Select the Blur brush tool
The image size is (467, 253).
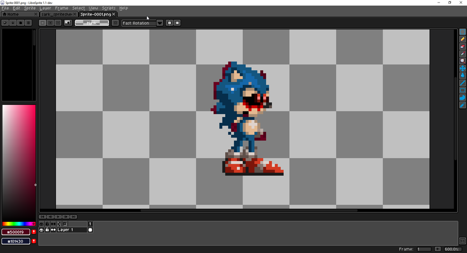[462, 105]
